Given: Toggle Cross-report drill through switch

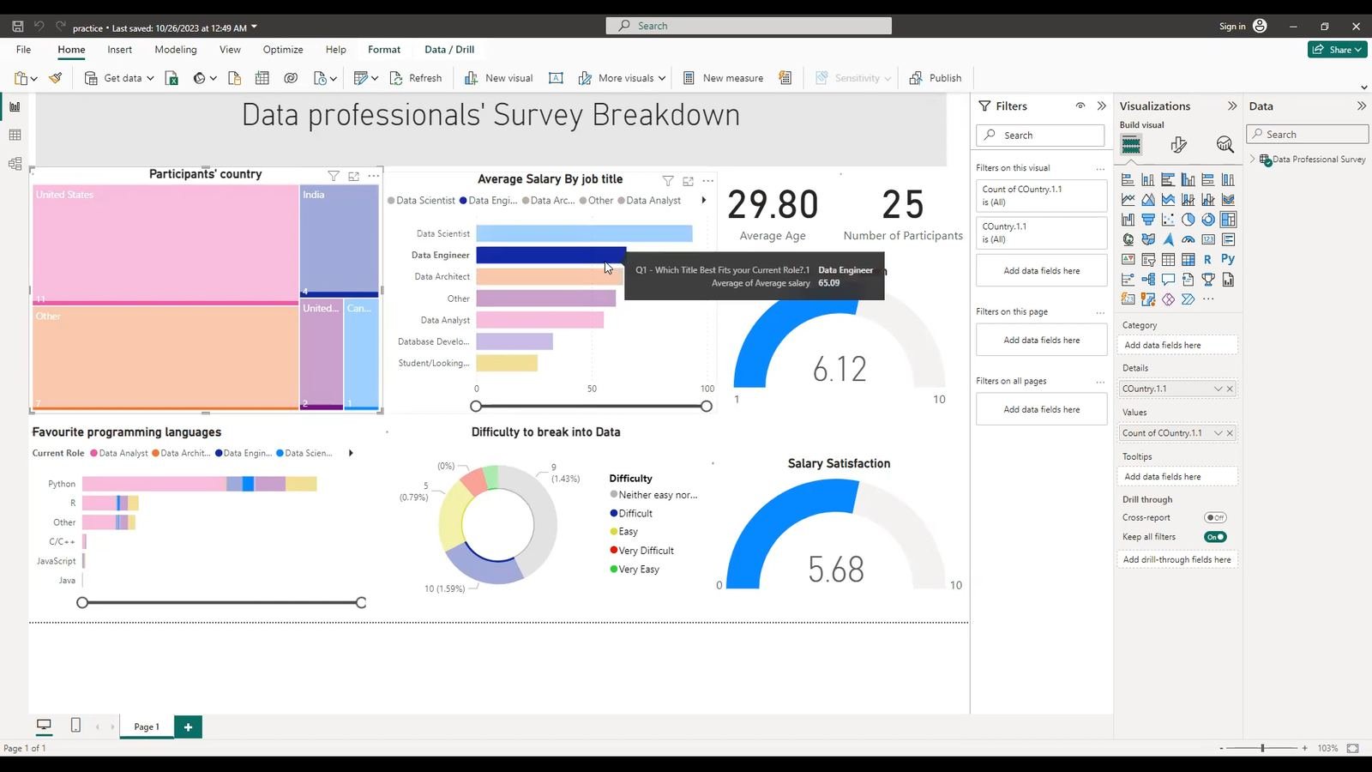Looking at the screenshot, I should (x=1215, y=517).
